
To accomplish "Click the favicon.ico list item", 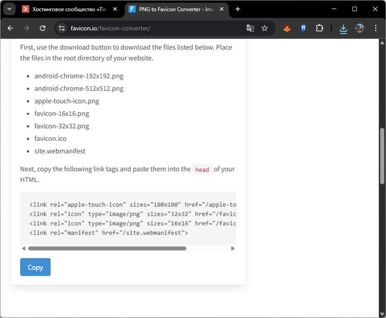I will click(x=51, y=139).
